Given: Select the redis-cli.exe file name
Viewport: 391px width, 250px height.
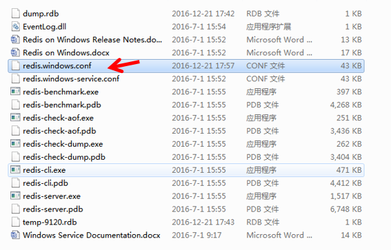Looking at the screenshot, I should pyautogui.click(x=44, y=170).
